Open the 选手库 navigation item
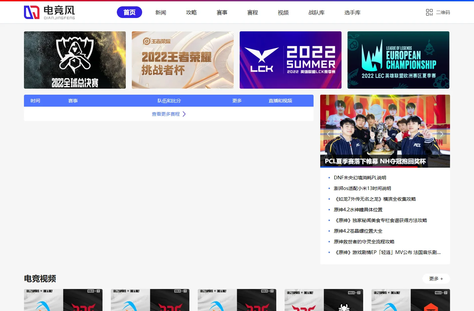This screenshot has height=311, width=474. click(x=353, y=12)
